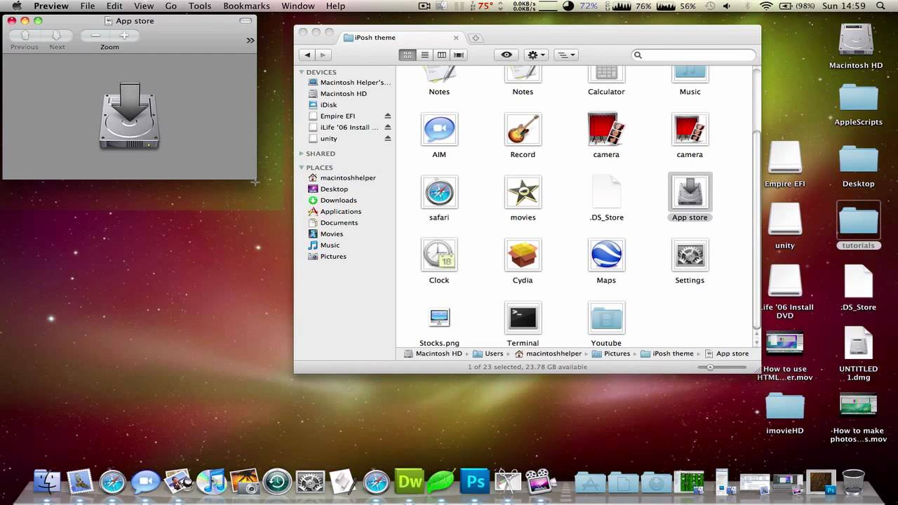The image size is (898, 505).
Task: Click Pictures in the path bar
Action: pyautogui.click(x=611, y=353)
